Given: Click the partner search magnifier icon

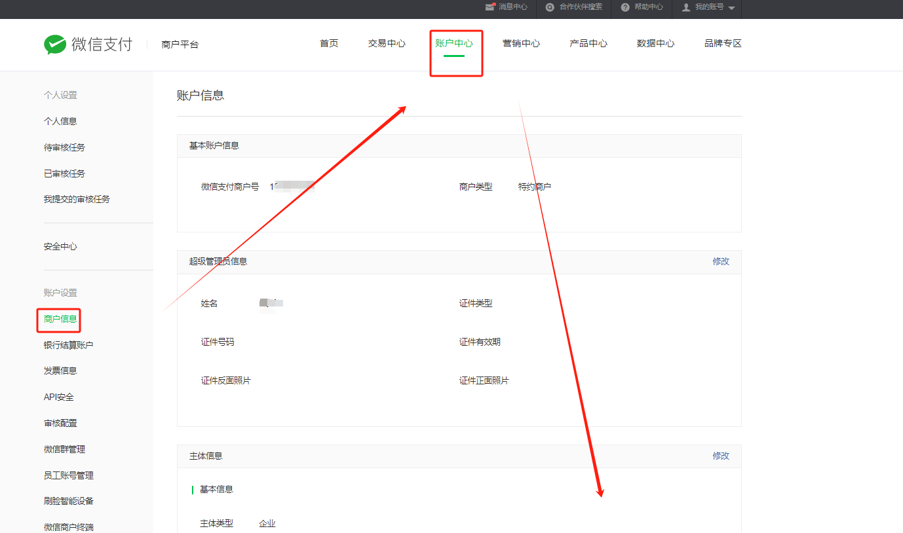Looking at the screenshot, I should click(550, 7).
